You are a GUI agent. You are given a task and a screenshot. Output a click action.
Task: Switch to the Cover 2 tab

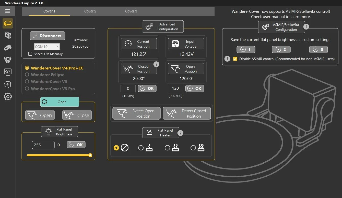(90, 11)
